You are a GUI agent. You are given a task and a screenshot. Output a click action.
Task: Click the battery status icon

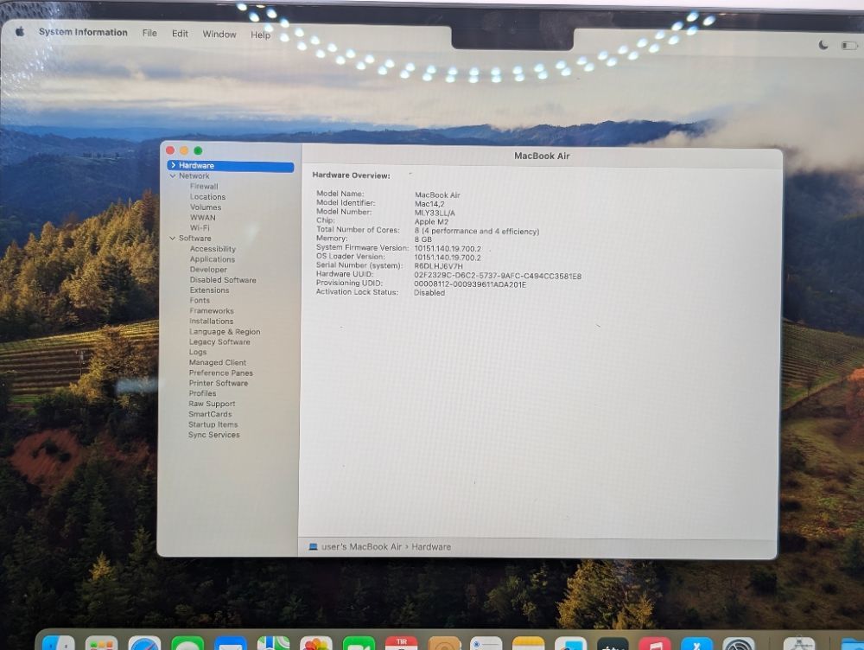click(849, 45)
